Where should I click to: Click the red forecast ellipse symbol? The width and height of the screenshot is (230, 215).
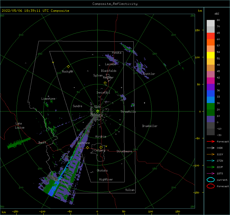[211, 186]
